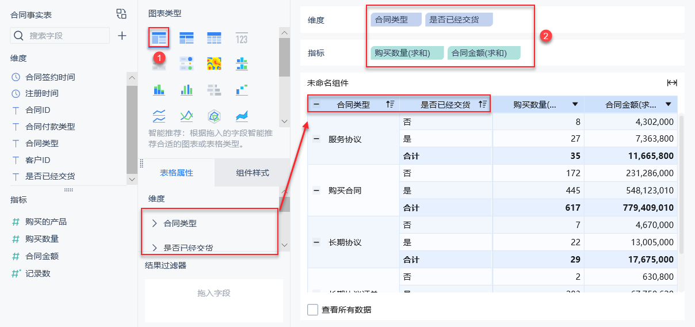Collapse the 购买合同 row group
Viewport: 695px width, 327px height.
click(x=316, y=190)
